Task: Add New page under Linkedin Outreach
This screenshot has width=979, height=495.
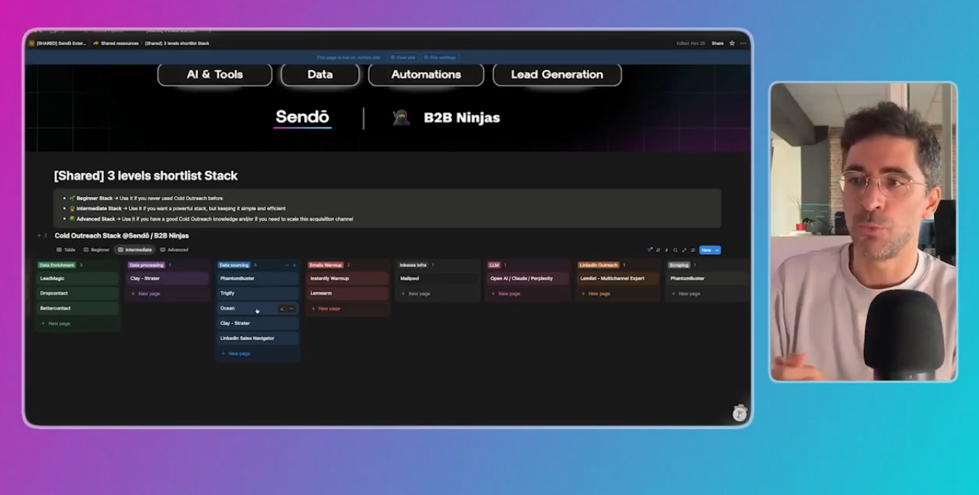Action: [618, 294]
